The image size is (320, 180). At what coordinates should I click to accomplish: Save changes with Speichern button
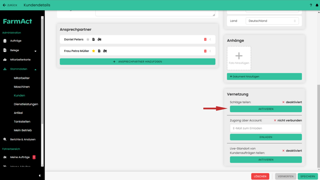[308, 176]
